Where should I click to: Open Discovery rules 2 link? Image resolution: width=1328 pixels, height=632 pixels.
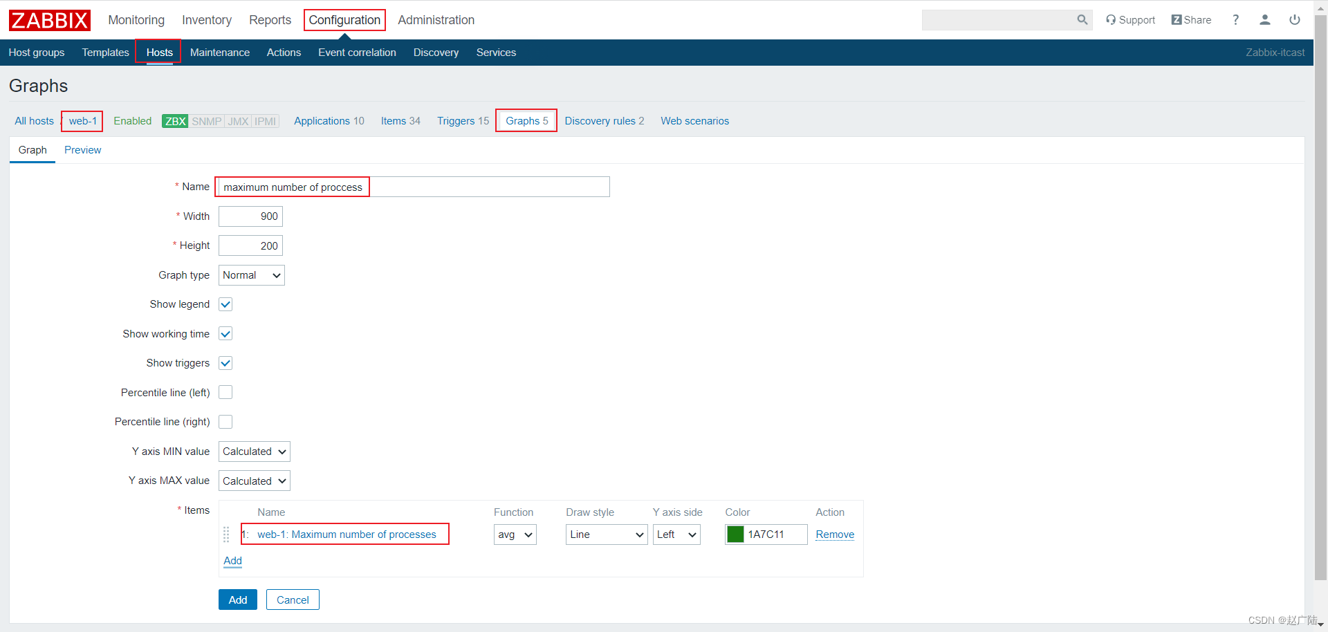[604, 121]
